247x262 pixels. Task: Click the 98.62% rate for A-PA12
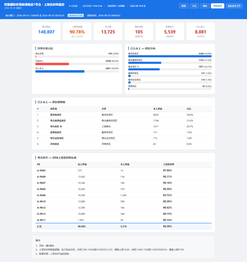(x=168, y=208)
